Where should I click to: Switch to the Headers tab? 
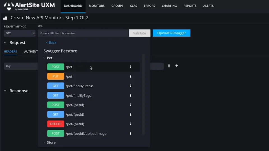(x=10, y=51)
